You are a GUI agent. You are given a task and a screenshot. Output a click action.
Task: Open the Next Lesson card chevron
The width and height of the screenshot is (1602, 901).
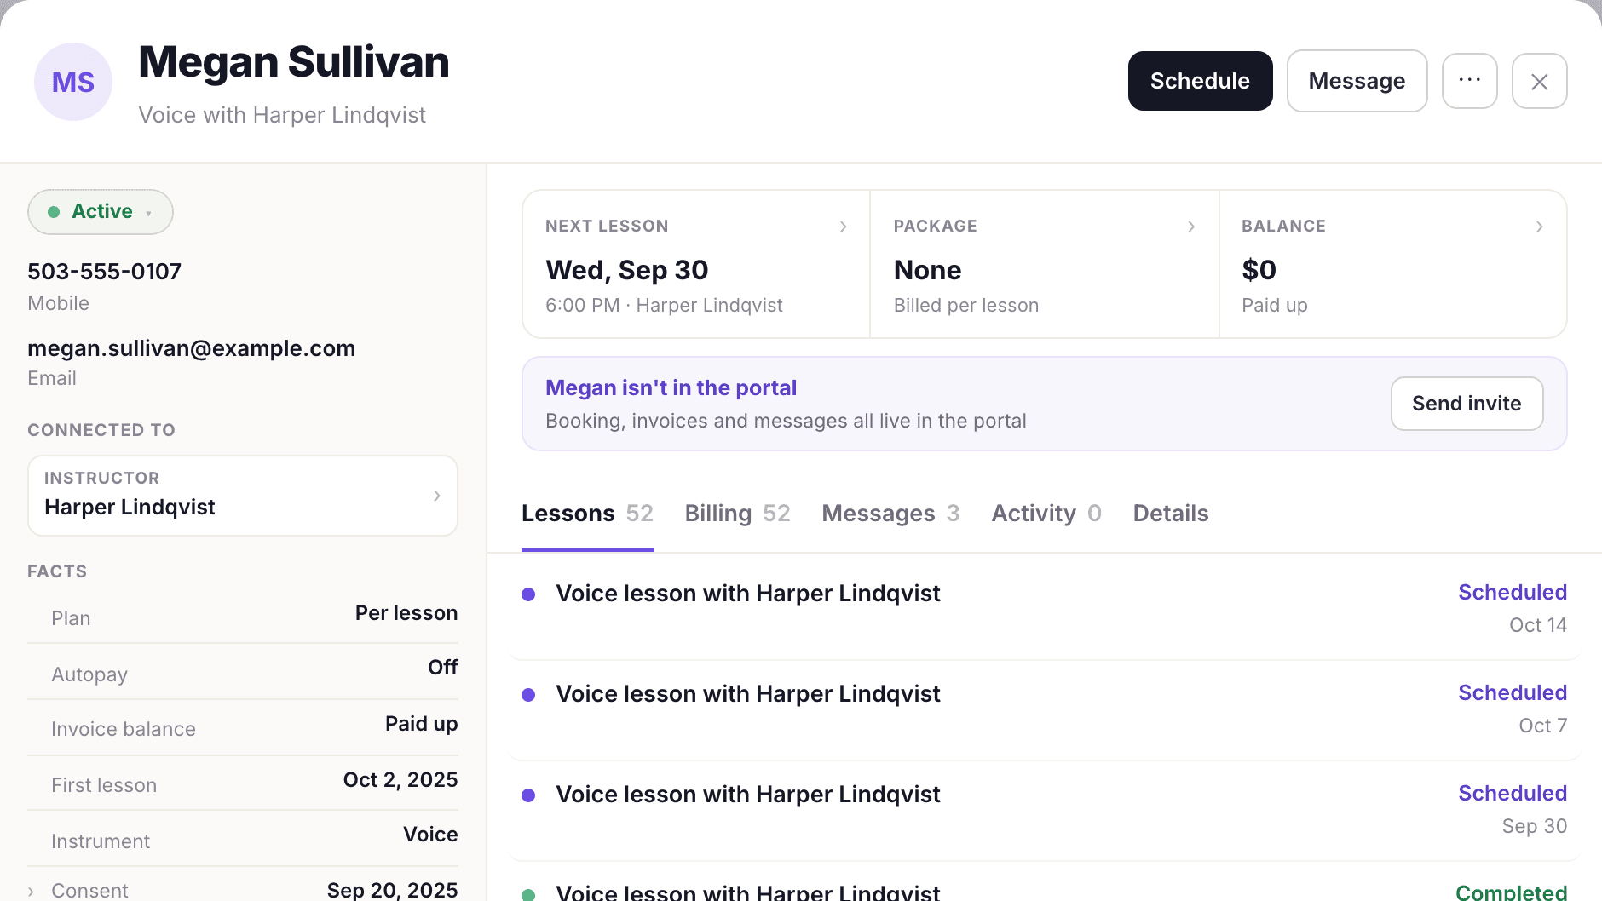[843, 227]
